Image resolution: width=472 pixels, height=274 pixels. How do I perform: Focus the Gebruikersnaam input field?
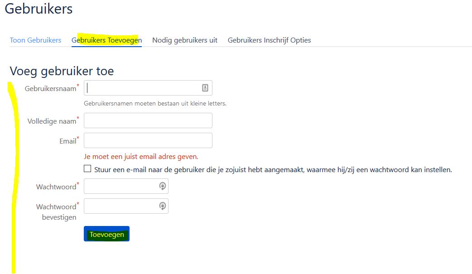click(x=148, y=88)
